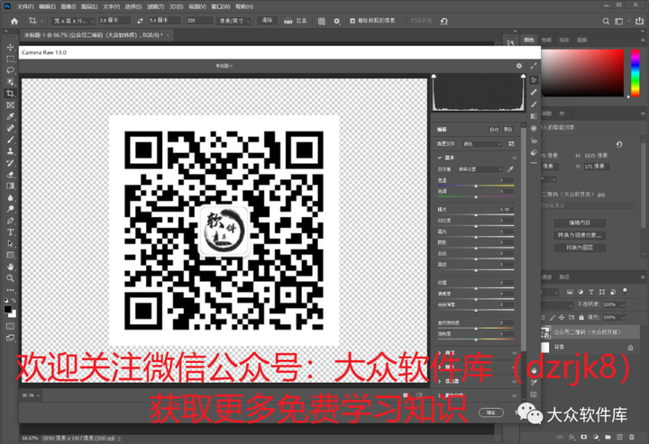
Task: Click the Home icon in options bar
Action: point(14,21)
